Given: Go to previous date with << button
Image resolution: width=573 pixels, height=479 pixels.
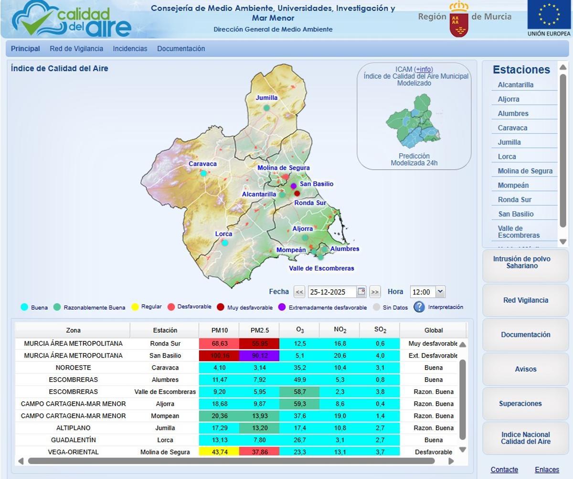Looking at the screenshot, I should (299, 292).
